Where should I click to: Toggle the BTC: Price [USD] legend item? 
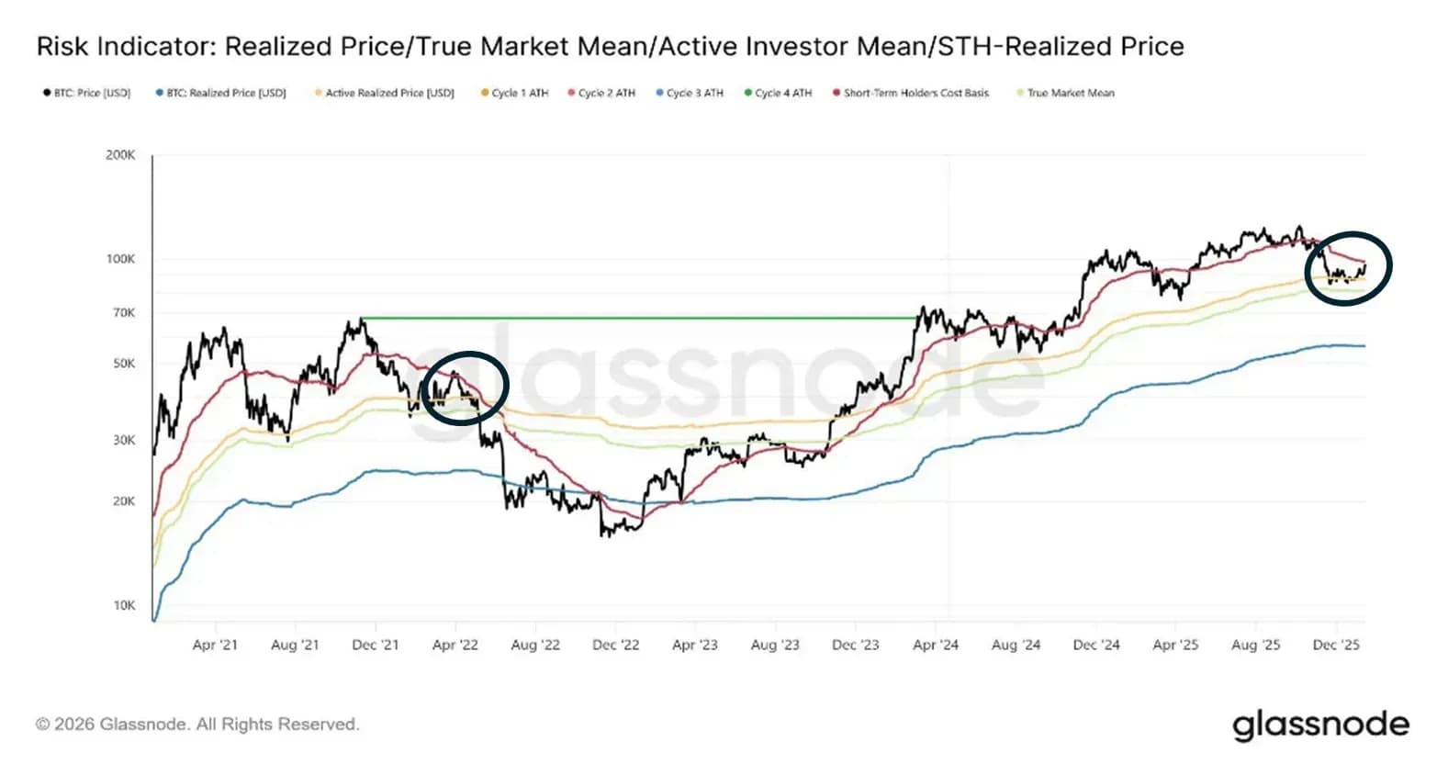coord(87,93)
